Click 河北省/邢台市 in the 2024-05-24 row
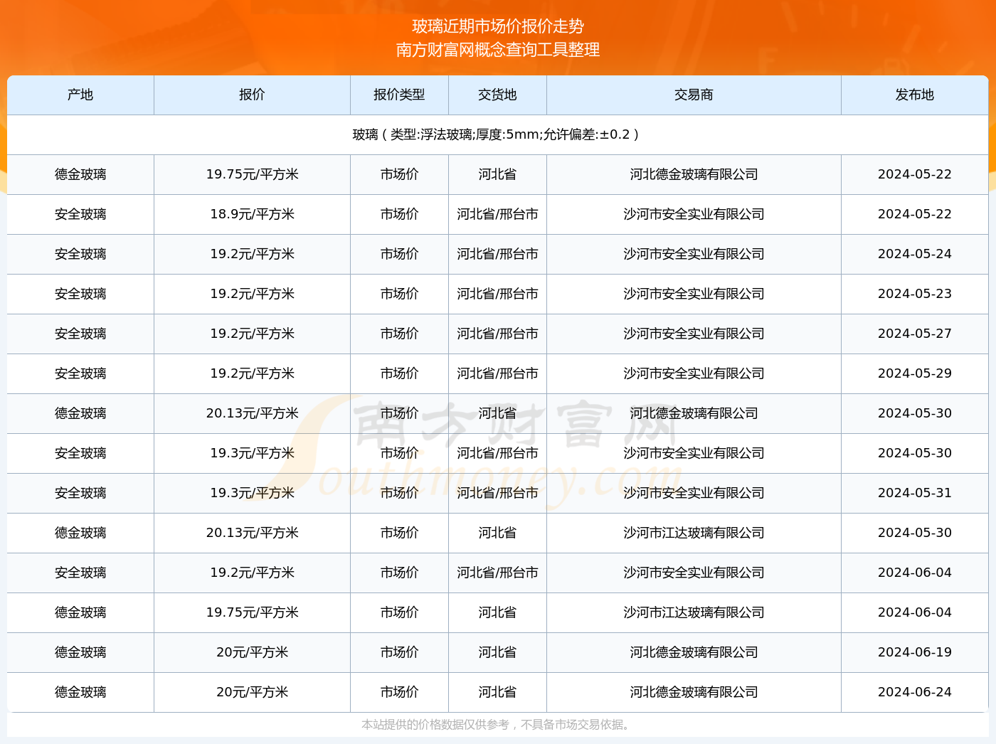 pos(497,254)
